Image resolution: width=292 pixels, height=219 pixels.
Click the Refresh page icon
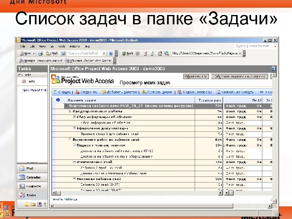[x=152, y=54]
